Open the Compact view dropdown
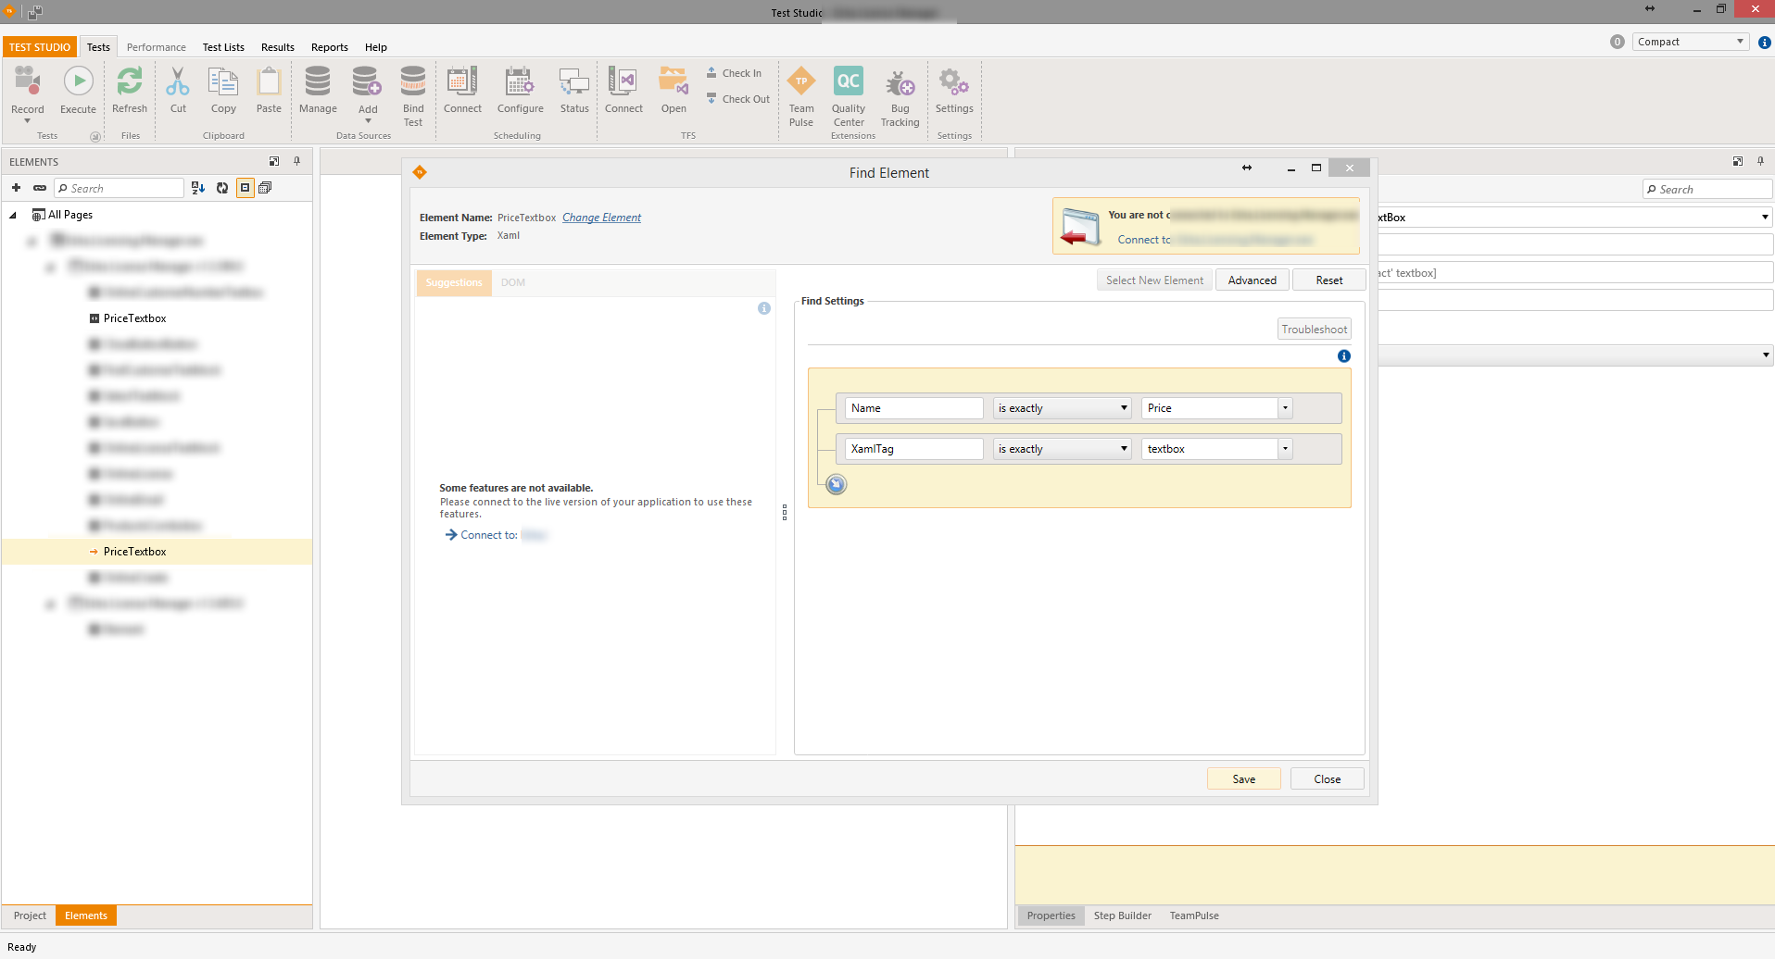Screen dimensions: 1775x959 1691,42
